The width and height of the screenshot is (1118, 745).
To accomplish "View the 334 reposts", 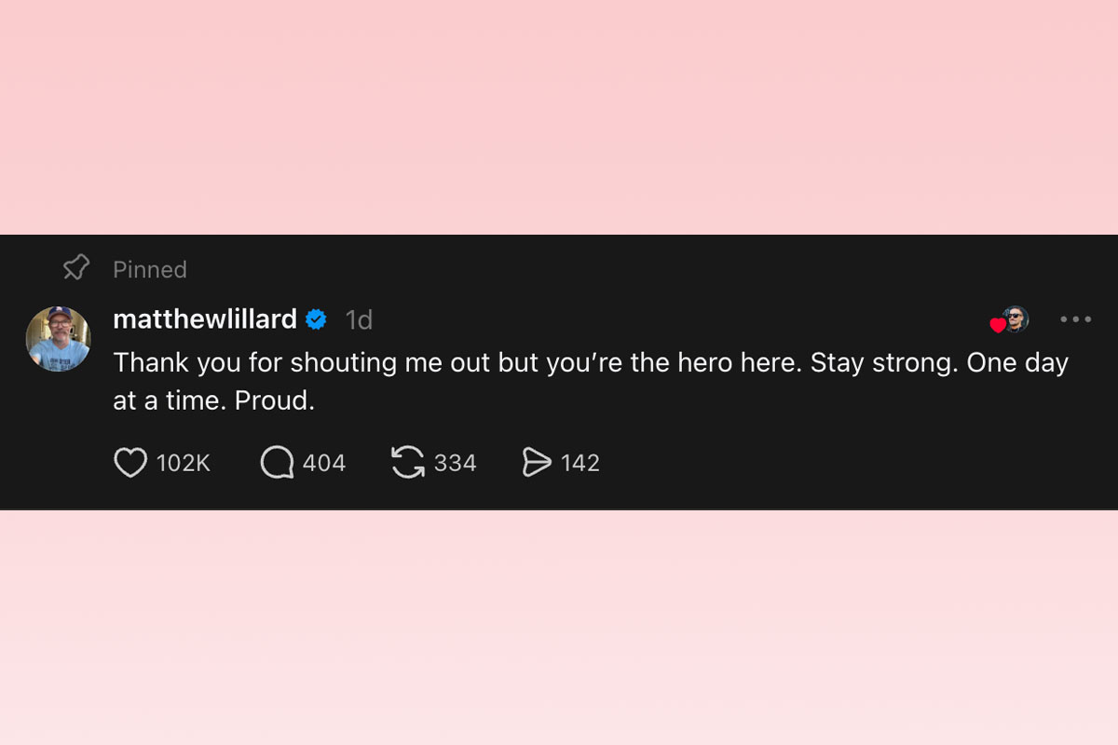I will pyautogui.click(x=455, y=462).
